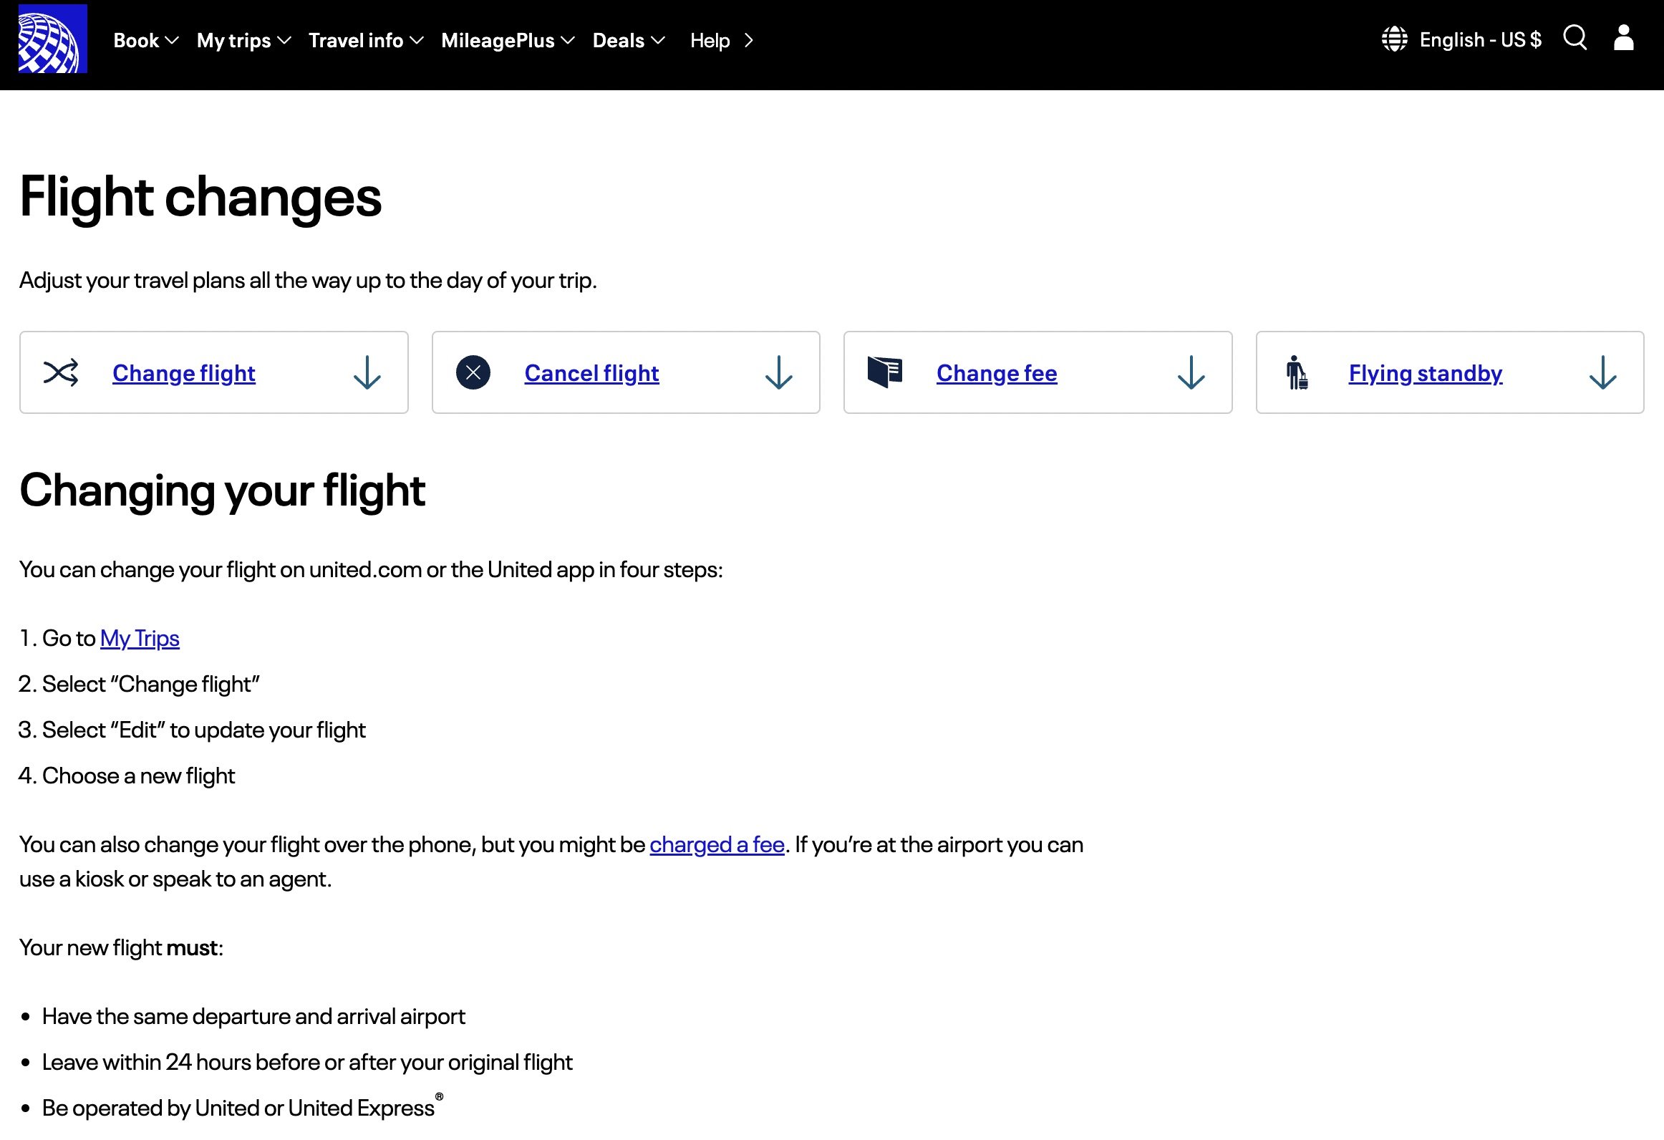
Task: Open the Deals navigation menu
Action: coord(629,41)
